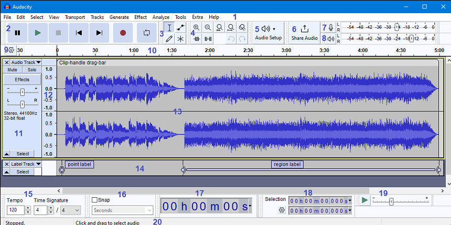The image size is (451, 225).
Task: Click the 'point label' text box
Action: point(80,164)
